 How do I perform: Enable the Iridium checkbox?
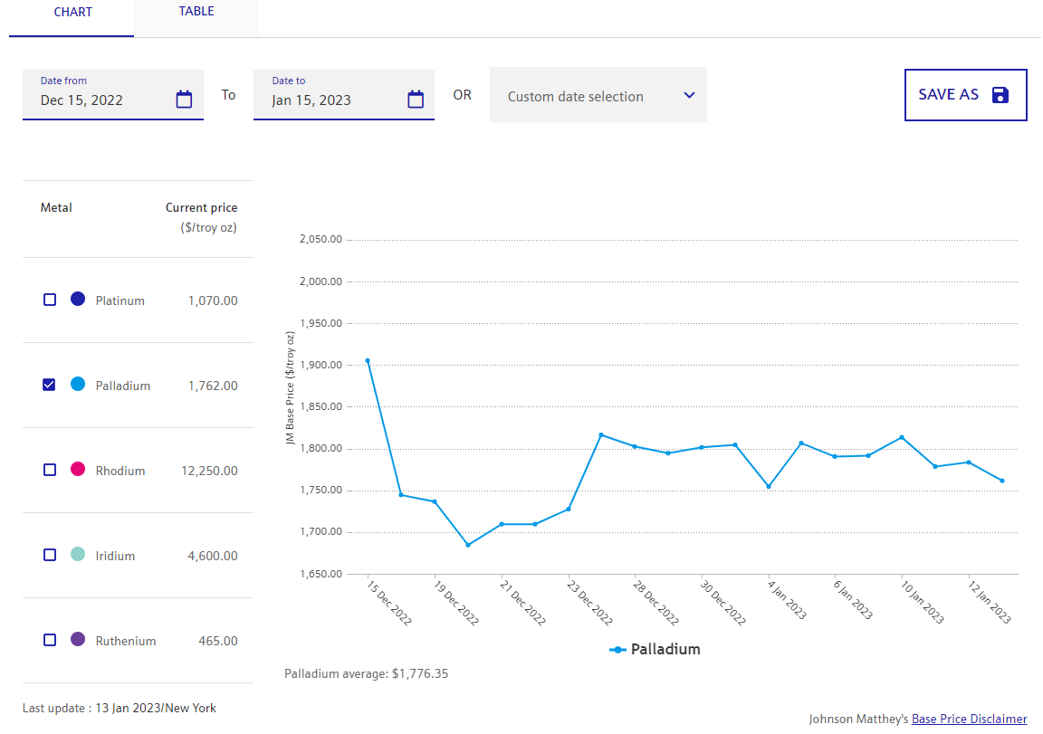tap(50, 555)
